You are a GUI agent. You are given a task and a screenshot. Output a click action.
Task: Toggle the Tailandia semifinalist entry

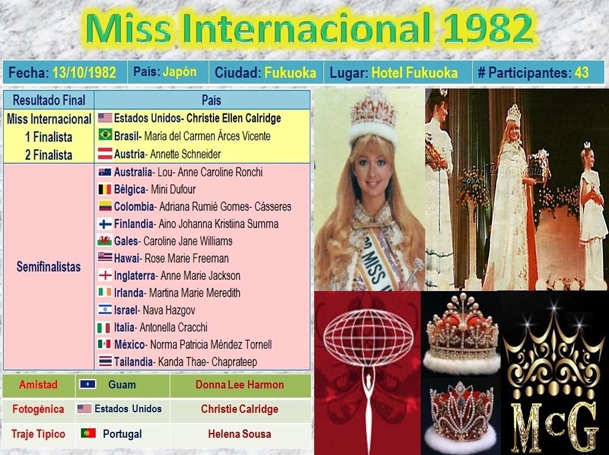pyautogui.click(x=178, y=362)
